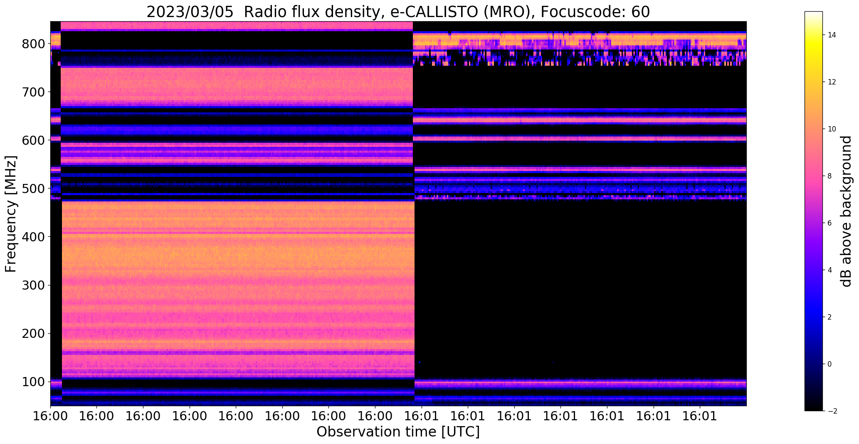Click the 700 frequency tick label
Screen dimensions: 859x444
tap(33, 92)
